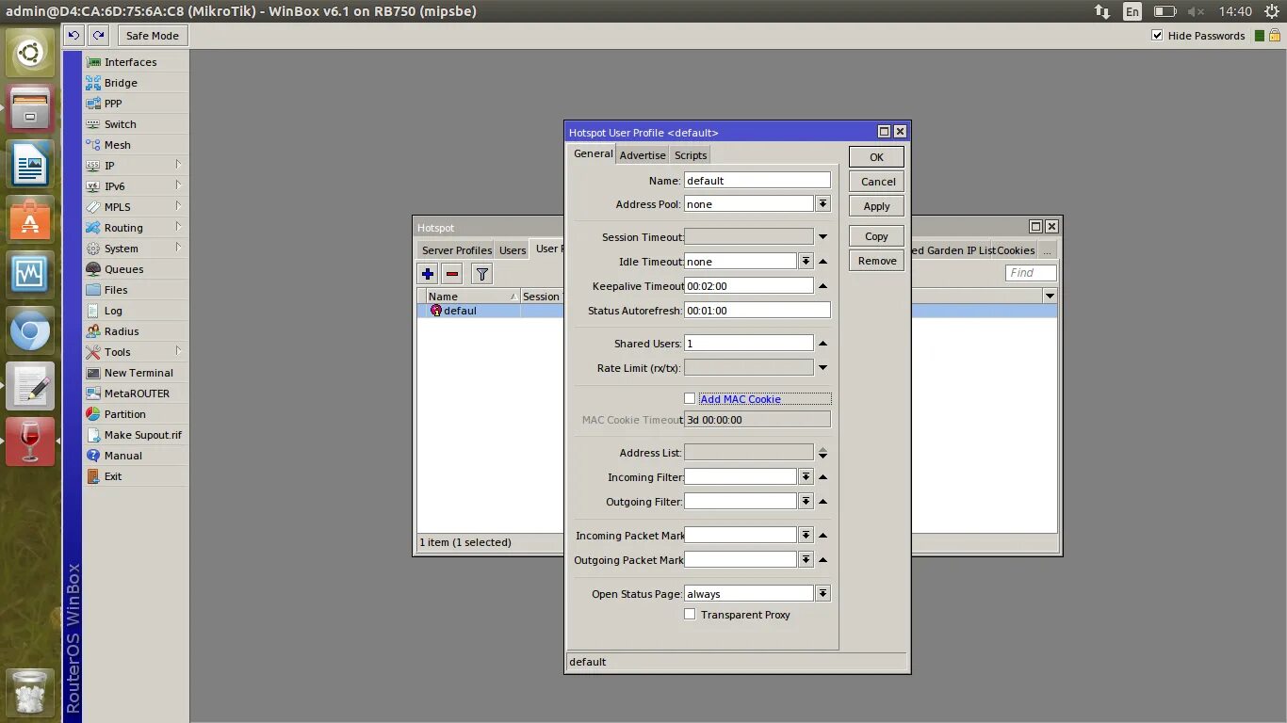Toggle Safe Mode button
The width and height of the screenshot is (1287, 723).
[x=153, y=36]
